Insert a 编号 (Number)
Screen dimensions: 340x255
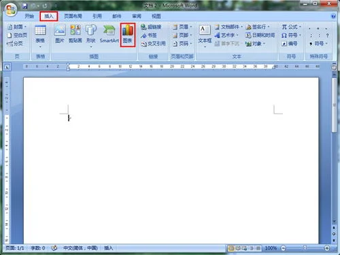[290, 44]
